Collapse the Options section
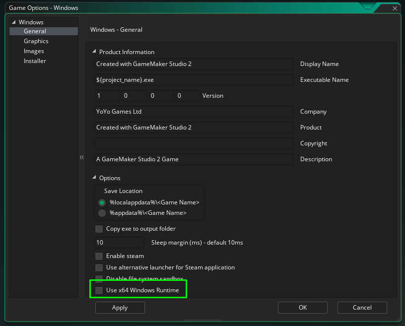 (x=93, y=178)
